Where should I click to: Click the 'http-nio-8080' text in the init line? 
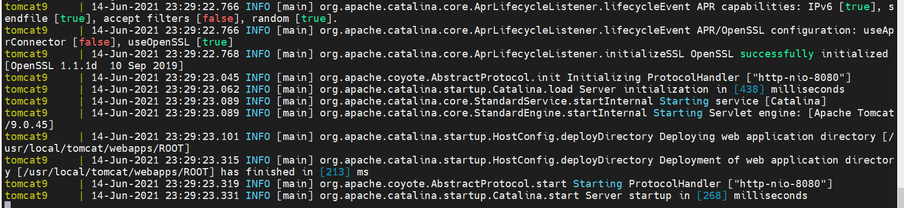click(x=798, y=78)
